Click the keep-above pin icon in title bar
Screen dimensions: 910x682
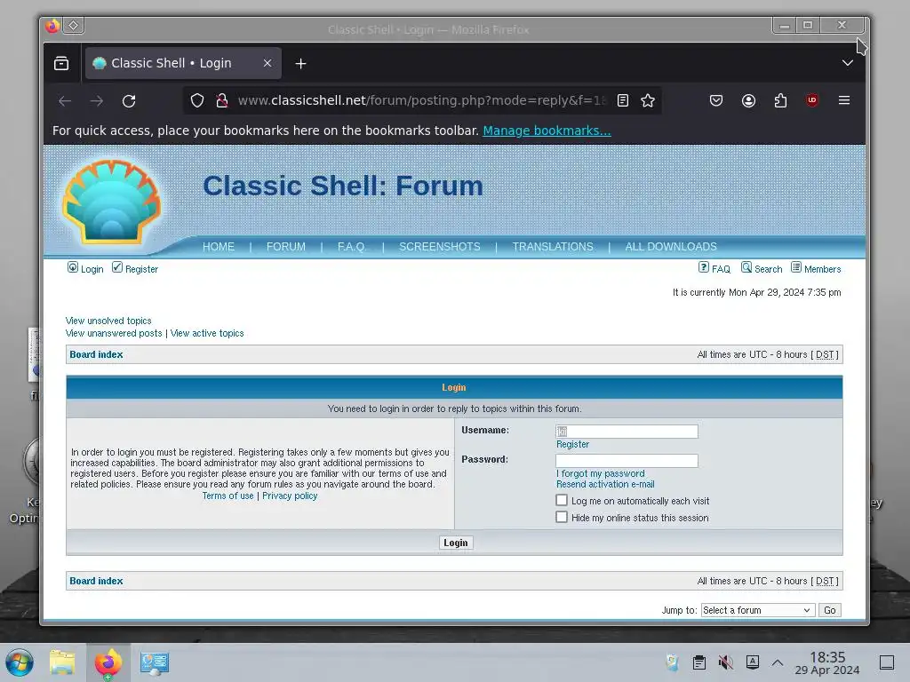74,25
